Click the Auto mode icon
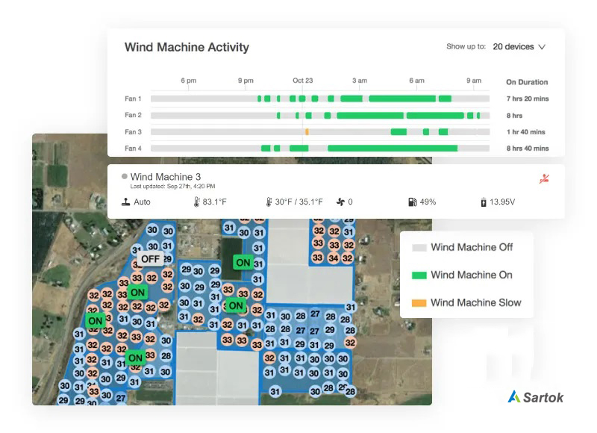 click(x=126, y=202)
